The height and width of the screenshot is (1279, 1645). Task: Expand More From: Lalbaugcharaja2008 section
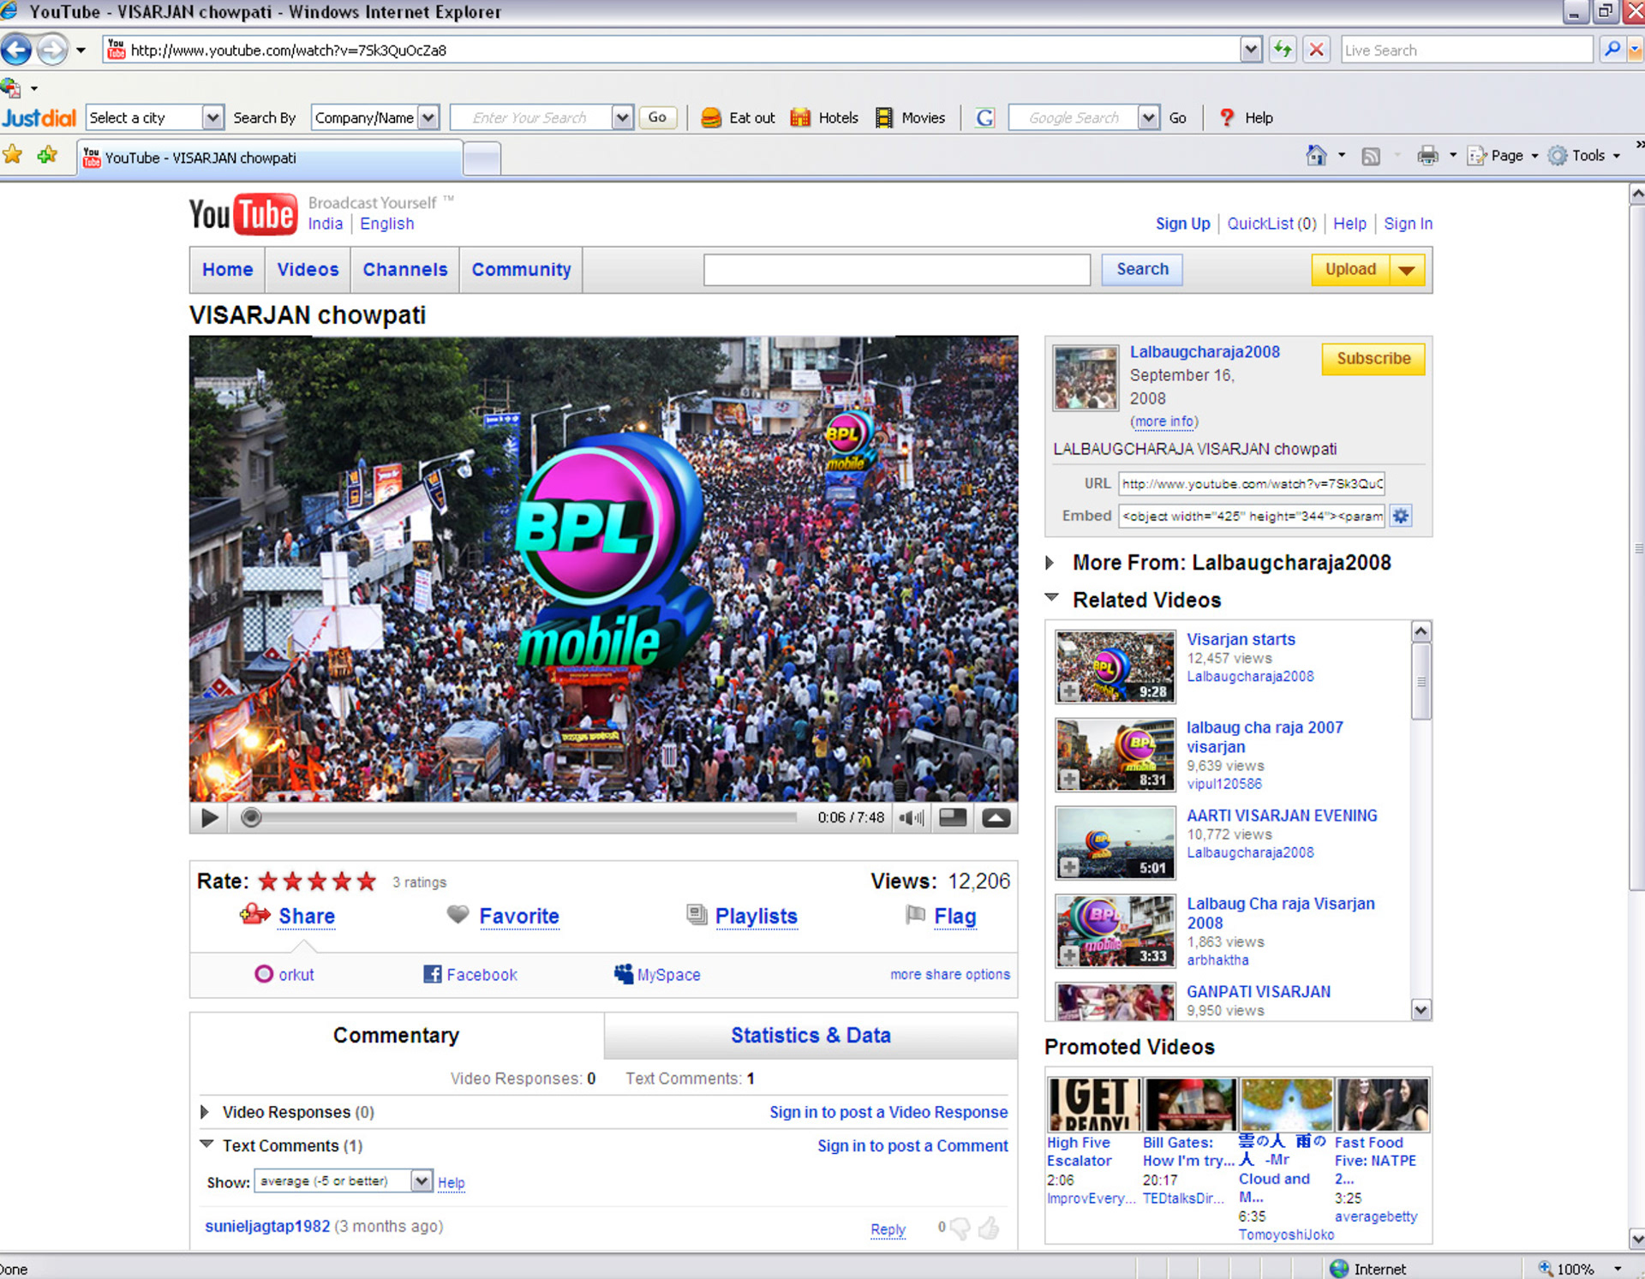click(x=1049, y=563)
